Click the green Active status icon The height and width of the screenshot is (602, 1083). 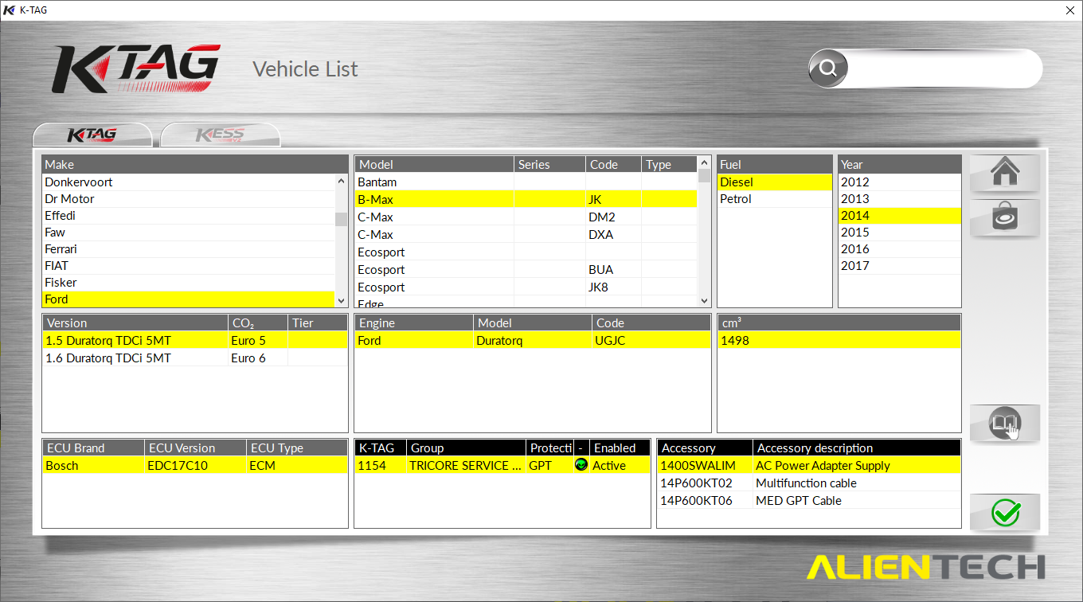581,465
